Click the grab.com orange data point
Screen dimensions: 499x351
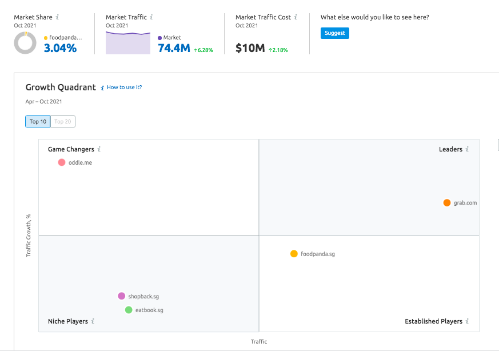pos(447,203)
